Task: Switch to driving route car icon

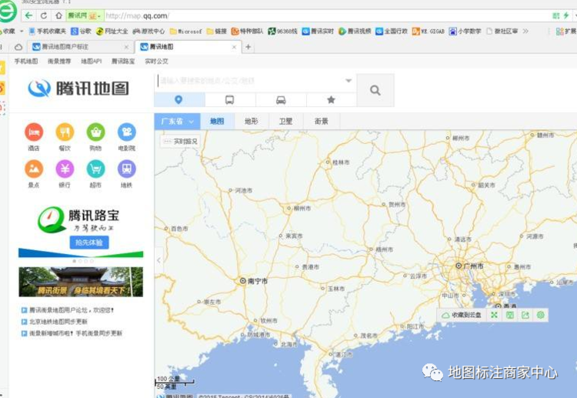Action: [x=281, y=100]
